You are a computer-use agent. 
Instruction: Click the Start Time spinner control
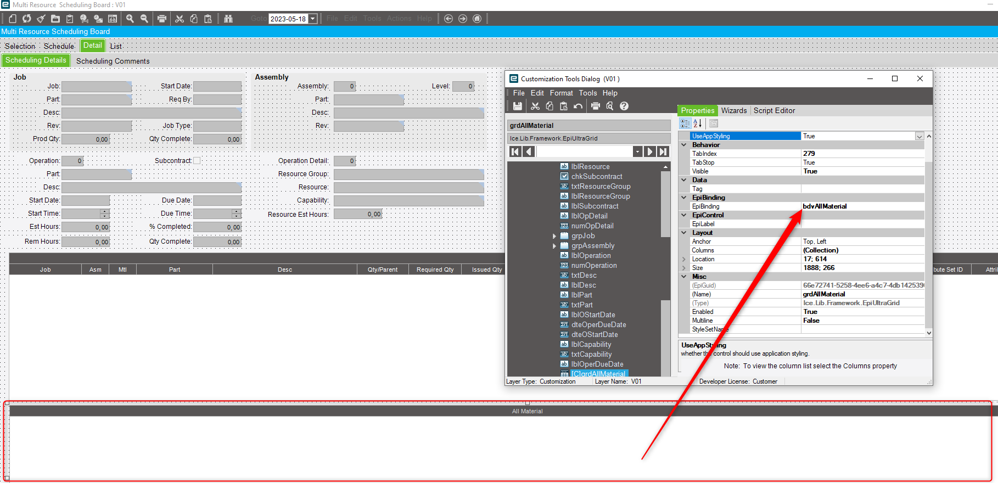tap(105, 214)
